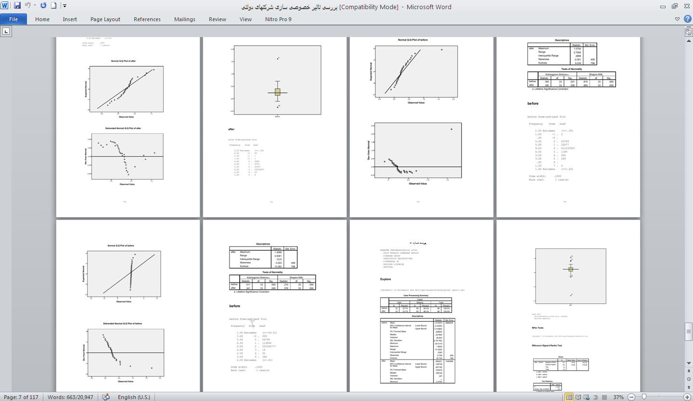Screen dimensions: 693x401
Task: Click the proofing errors icon in status bar
Action: pos(106,397)
